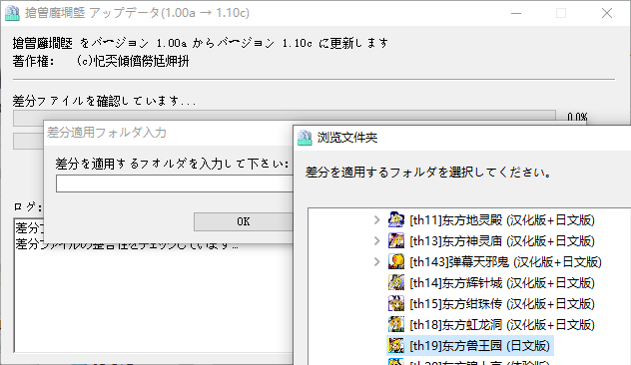Select [th143]弹幕天邪鬼 (汉化版+日文版) folder
Image resolution: width=631 pixels, height=365 pixels.
pos(505,262)
